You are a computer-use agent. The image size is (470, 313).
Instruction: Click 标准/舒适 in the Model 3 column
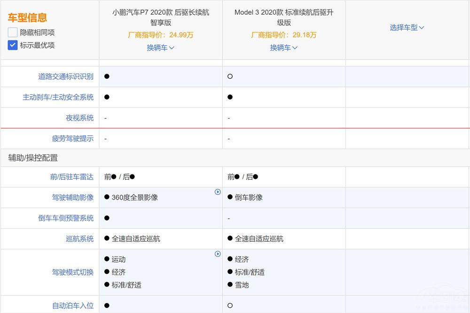point(250,272)
